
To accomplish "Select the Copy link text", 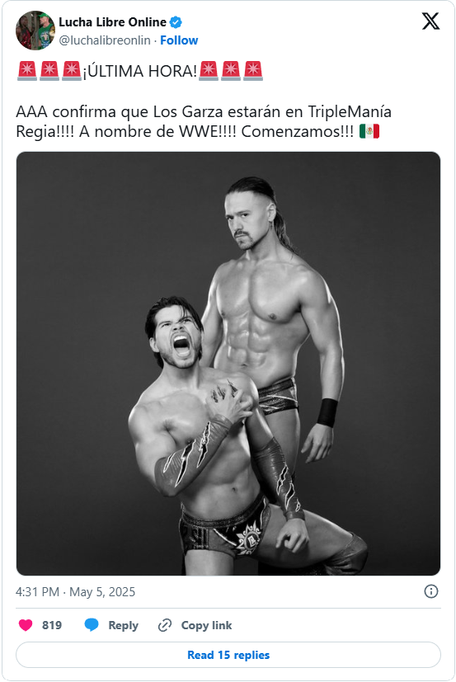I will (206, 625).
